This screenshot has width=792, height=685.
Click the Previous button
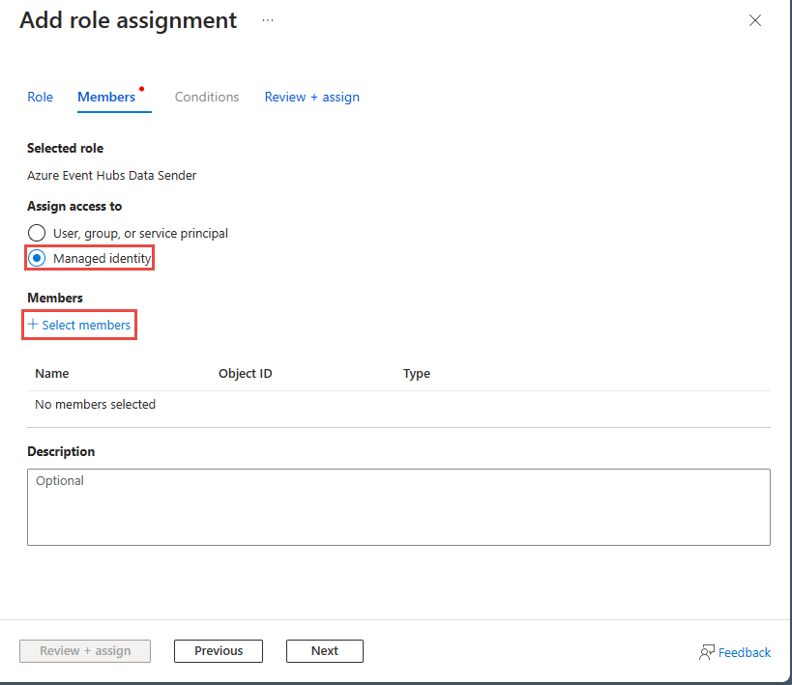point(218,650)
